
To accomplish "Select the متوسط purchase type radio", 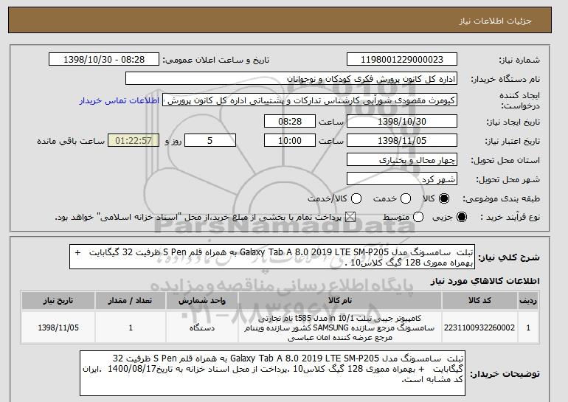I will [418, 218].
